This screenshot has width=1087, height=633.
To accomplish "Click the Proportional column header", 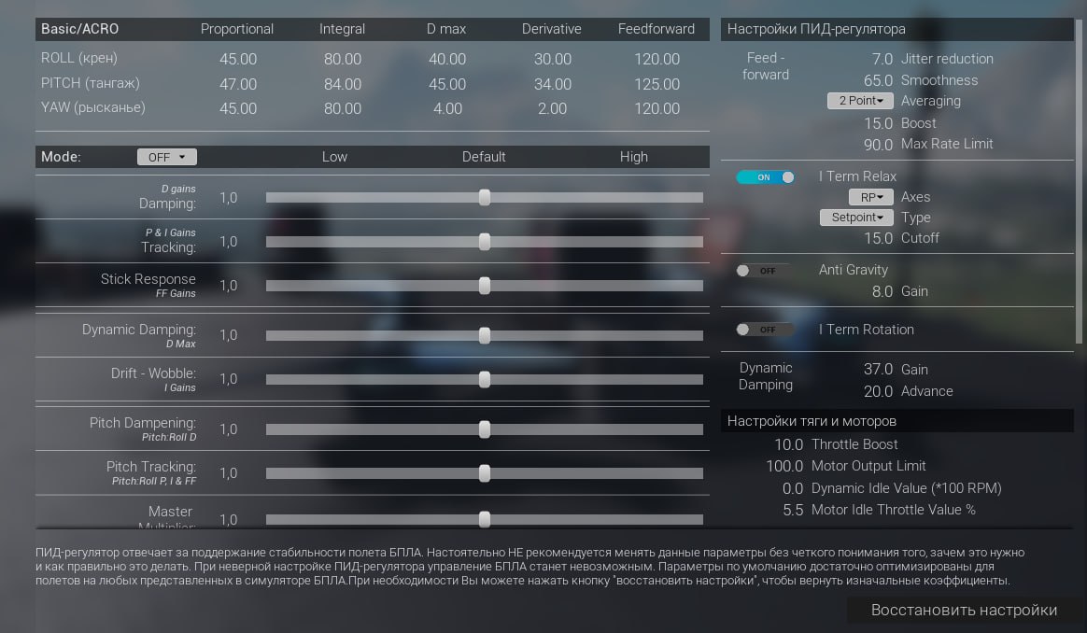I will [x=237, y=29].
